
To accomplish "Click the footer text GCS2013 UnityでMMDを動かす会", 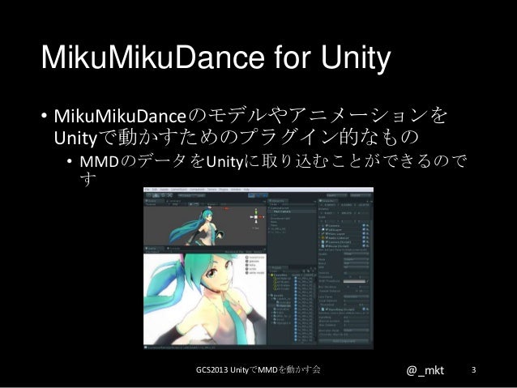I will [258, 369].
